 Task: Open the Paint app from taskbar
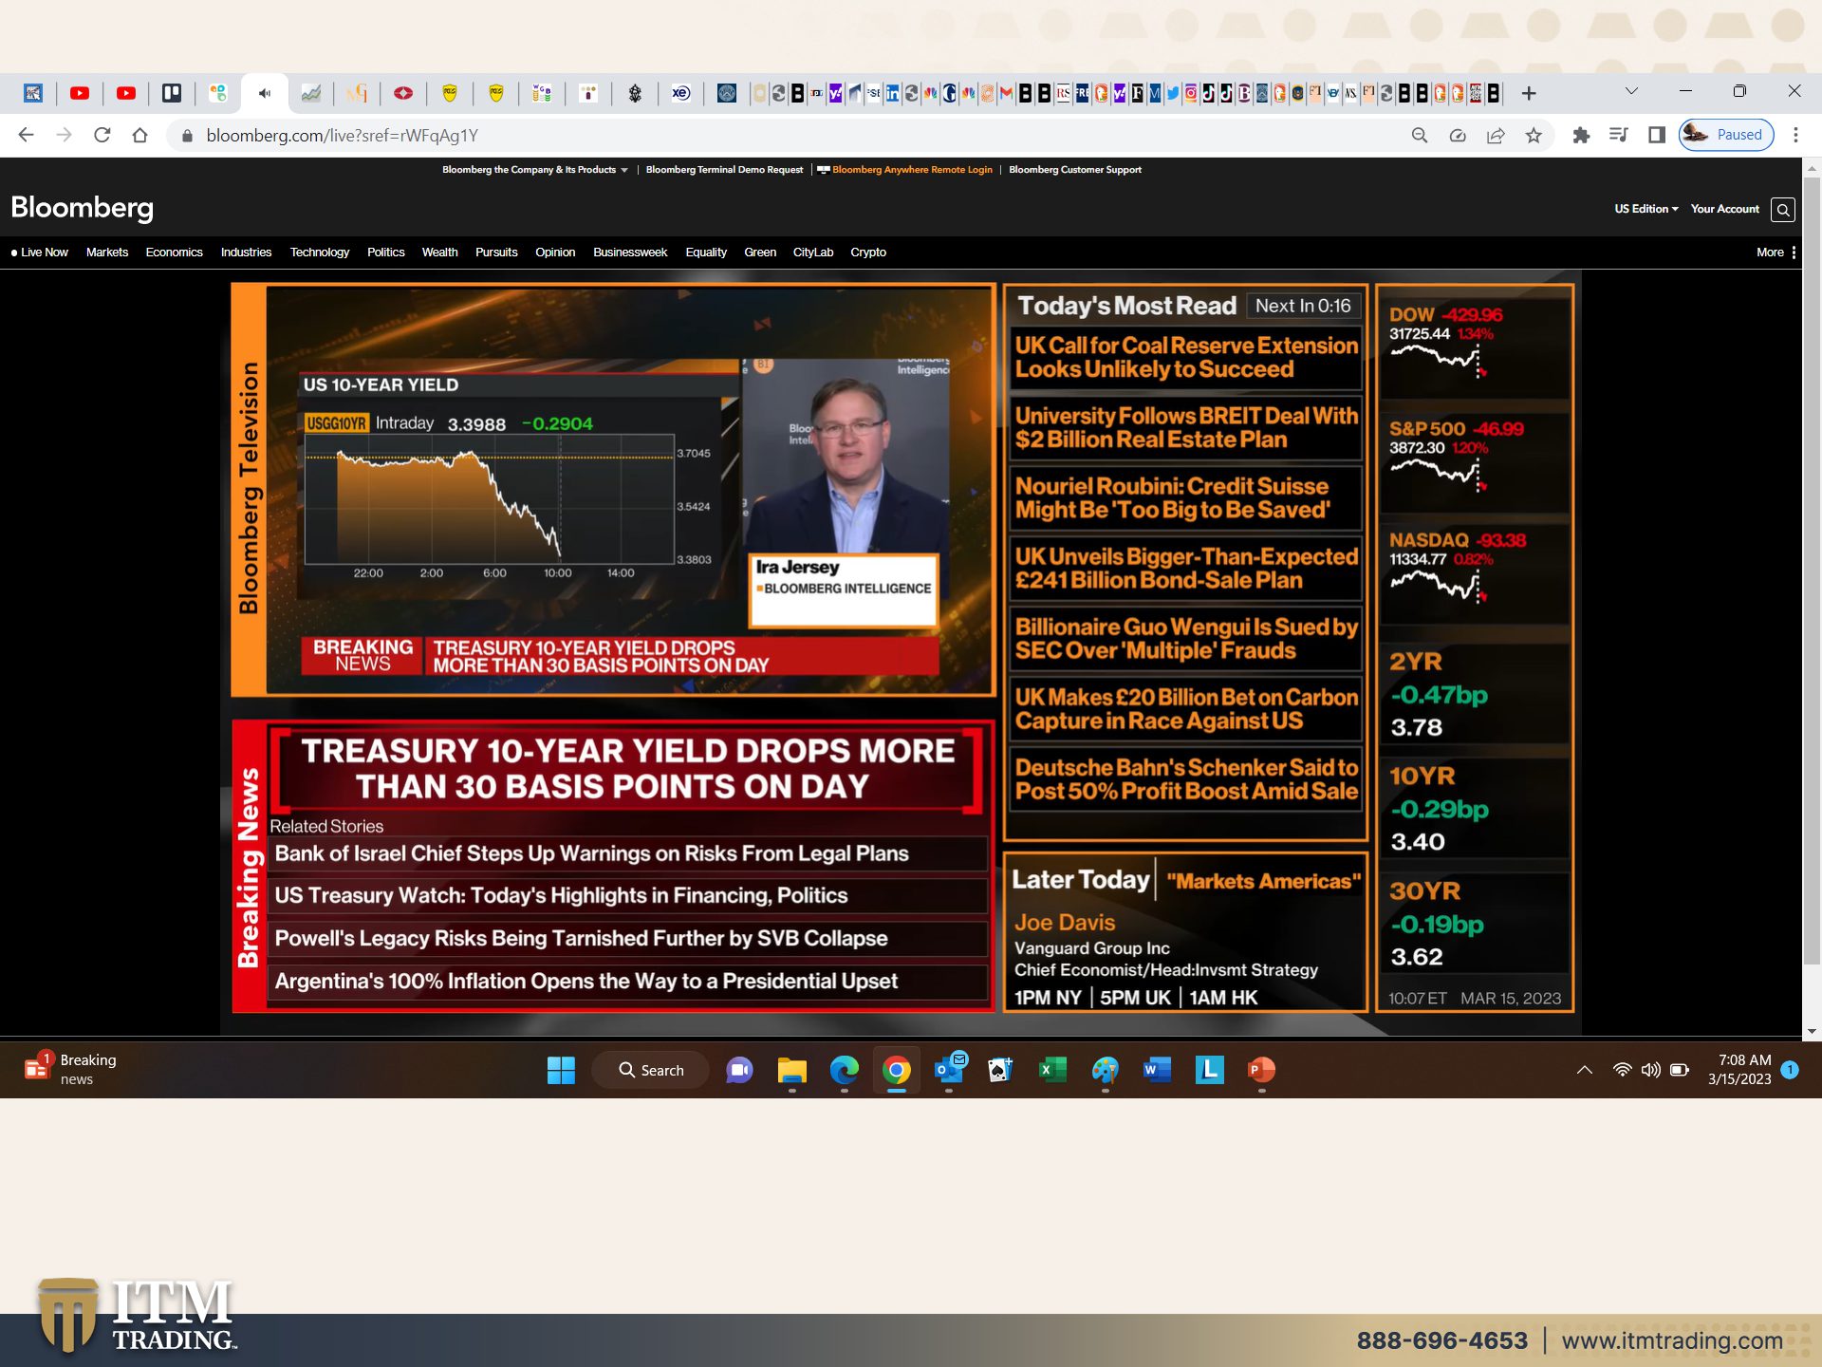(x=1105, y=1070)
